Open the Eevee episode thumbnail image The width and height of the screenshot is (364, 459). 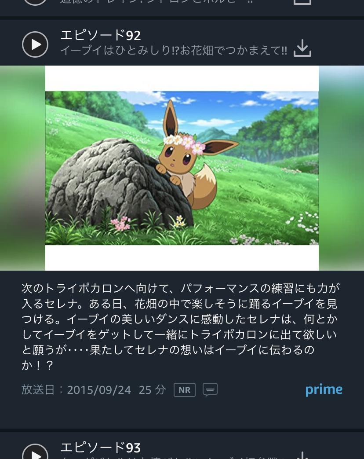tap(182, 168)
